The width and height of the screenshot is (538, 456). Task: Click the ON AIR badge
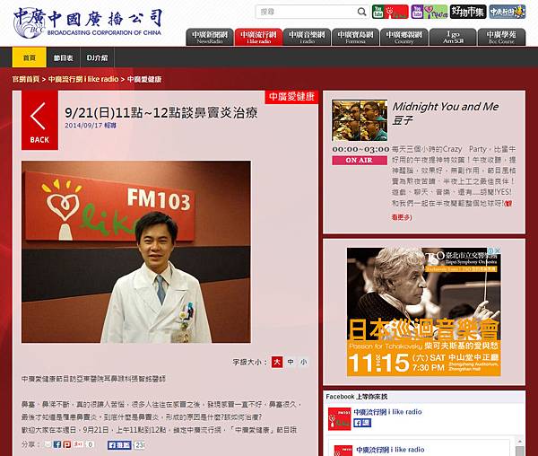[360, 161]
